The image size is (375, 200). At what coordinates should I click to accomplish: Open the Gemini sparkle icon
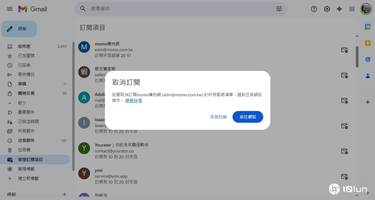point(339,9)
